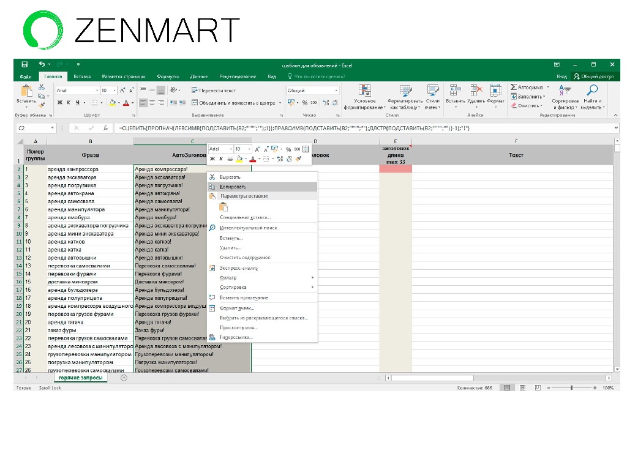Click the zoom slider in status bar

pos(572,387)
